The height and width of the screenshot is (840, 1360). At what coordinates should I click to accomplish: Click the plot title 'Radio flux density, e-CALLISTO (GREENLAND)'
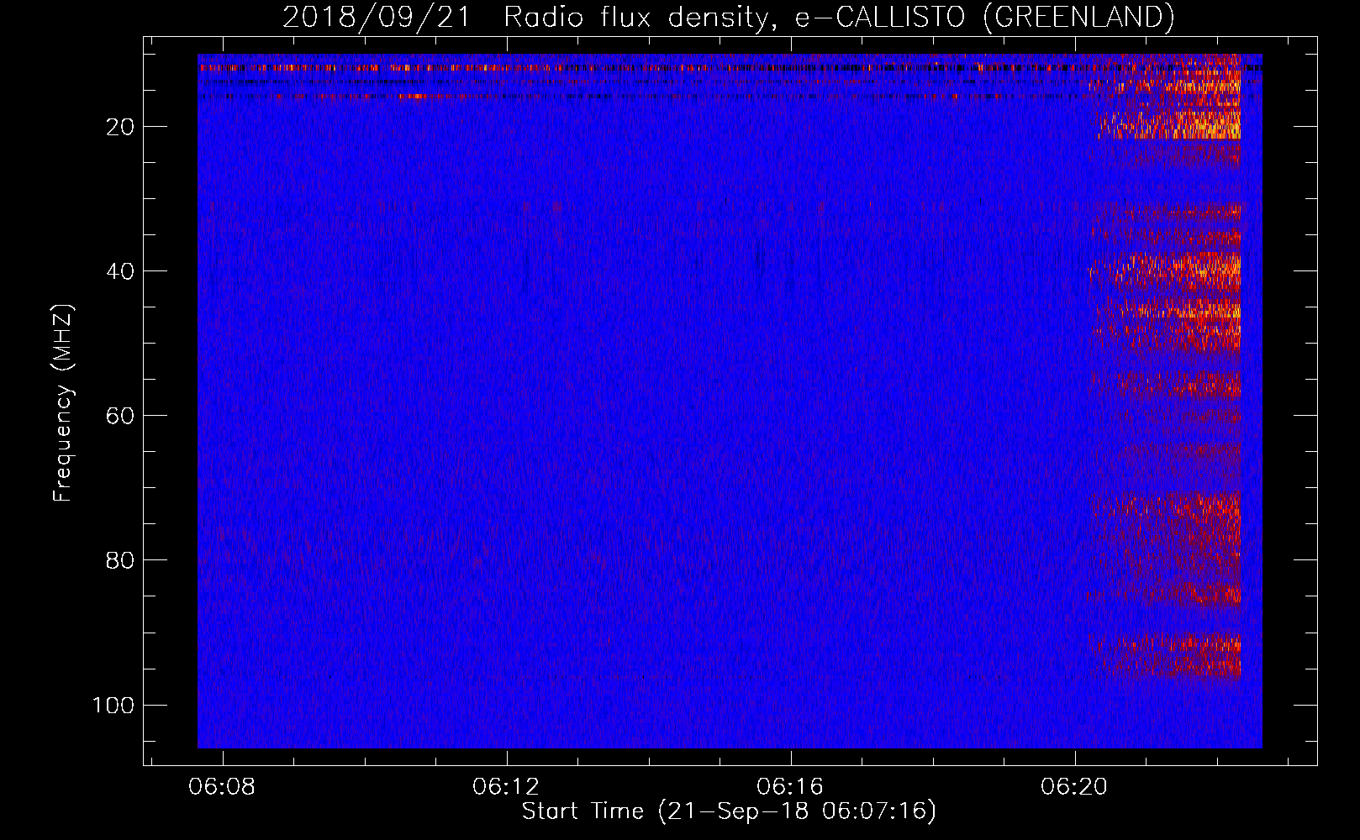click(x=839, y=17)
